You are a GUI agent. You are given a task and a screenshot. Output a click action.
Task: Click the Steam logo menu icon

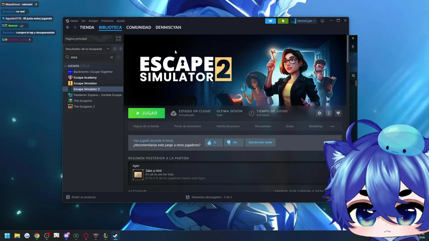[67, 21]
